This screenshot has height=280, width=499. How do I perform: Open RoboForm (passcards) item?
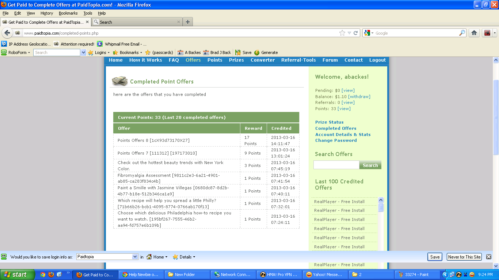[x=159, y=52]
